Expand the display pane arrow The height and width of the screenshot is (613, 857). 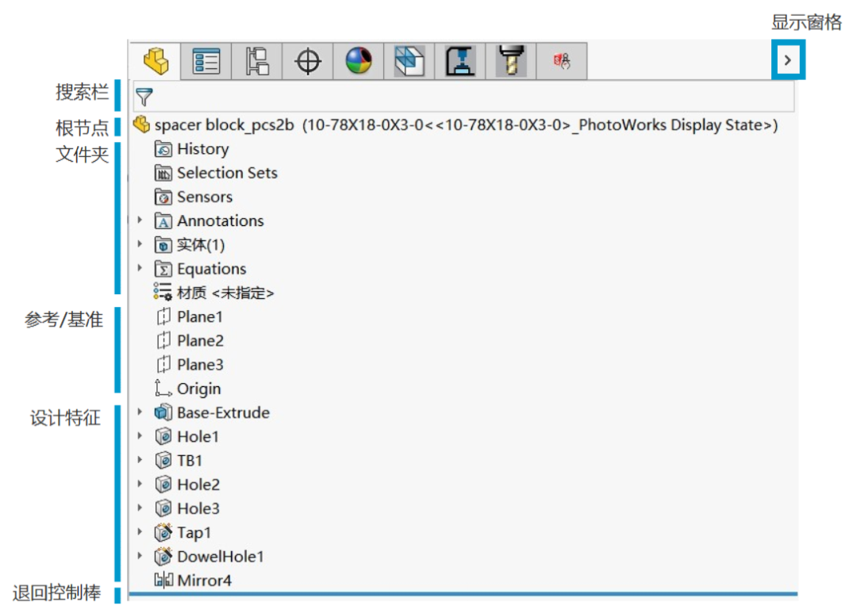point(787,60)
